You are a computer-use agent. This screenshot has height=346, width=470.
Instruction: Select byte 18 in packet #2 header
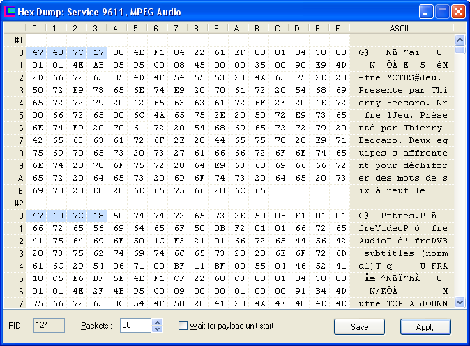point(98,216)
